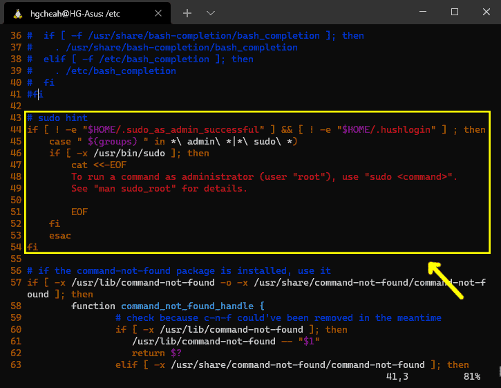Image resolution: width=501 pixels, height=388 pixels.
Task: Click the Linux penguin icon in the tab
Action: pos(18,14)
